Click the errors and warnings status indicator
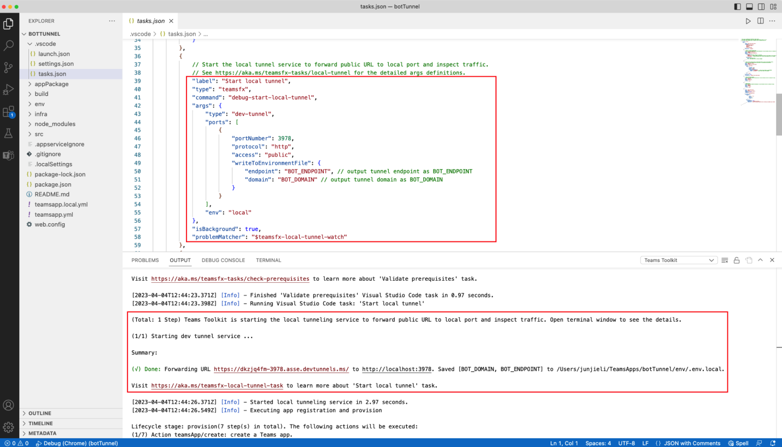 pos(16,443)
